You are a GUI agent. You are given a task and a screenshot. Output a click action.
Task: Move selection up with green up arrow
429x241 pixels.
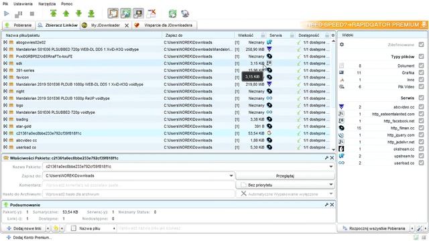pos(66,13)
